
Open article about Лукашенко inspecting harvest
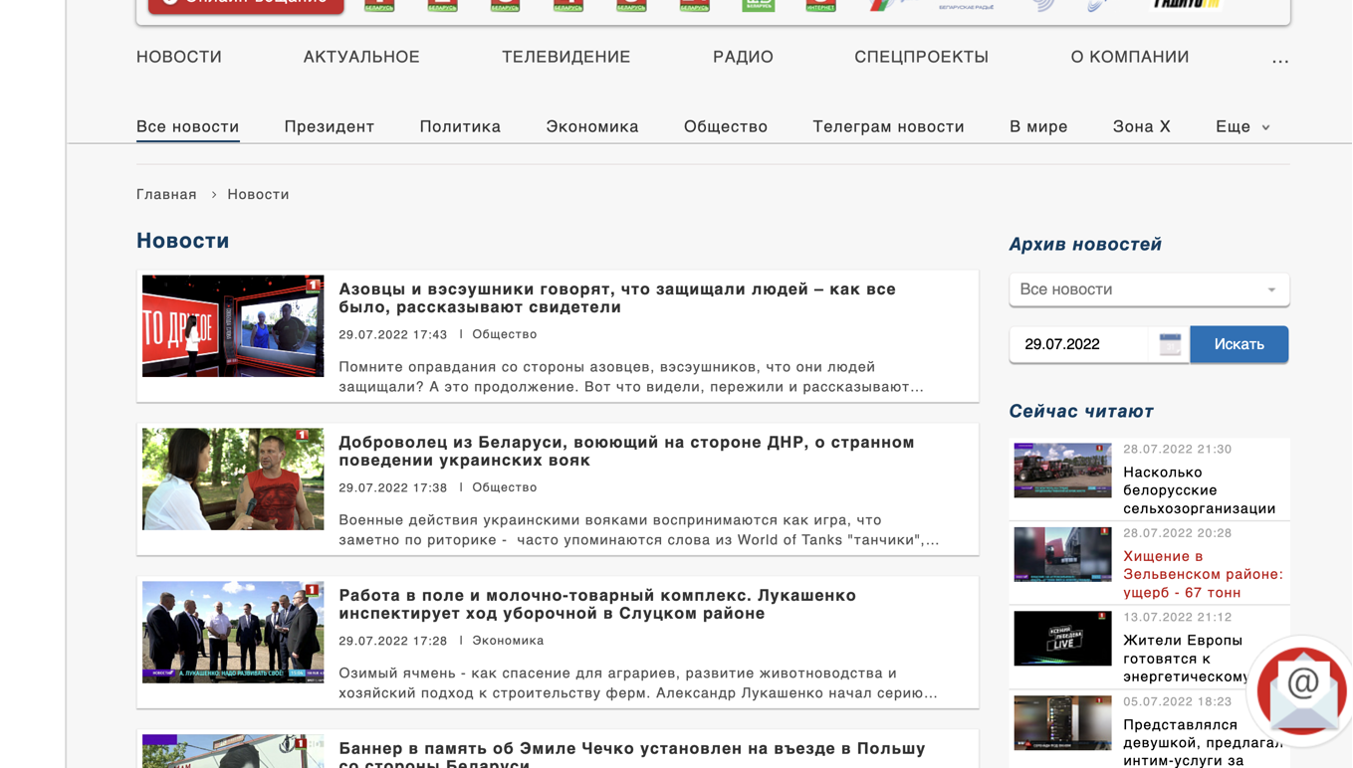tap(597, 604)
